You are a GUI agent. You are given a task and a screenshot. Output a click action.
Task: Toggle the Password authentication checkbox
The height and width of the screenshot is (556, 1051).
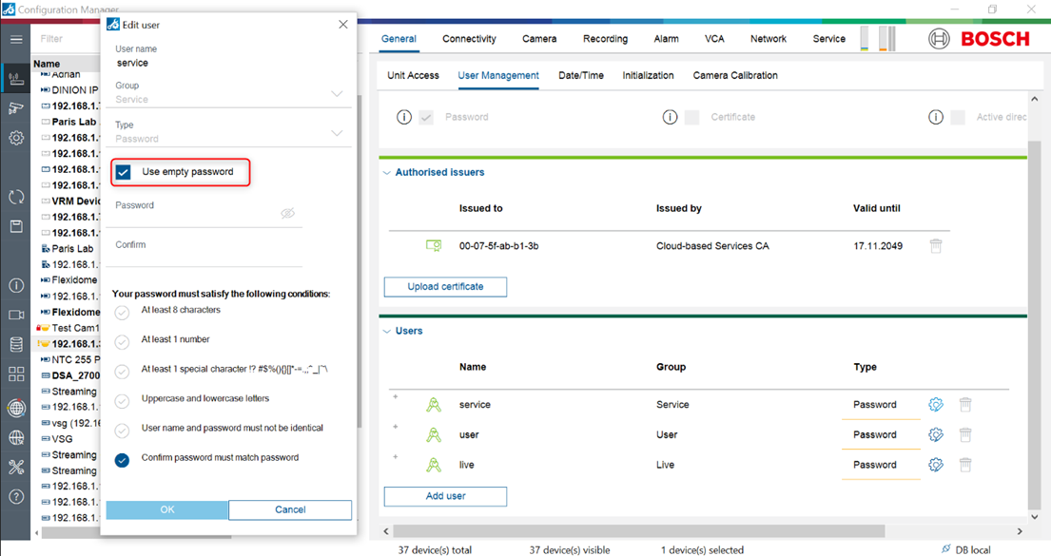click(x=426, y=117)
